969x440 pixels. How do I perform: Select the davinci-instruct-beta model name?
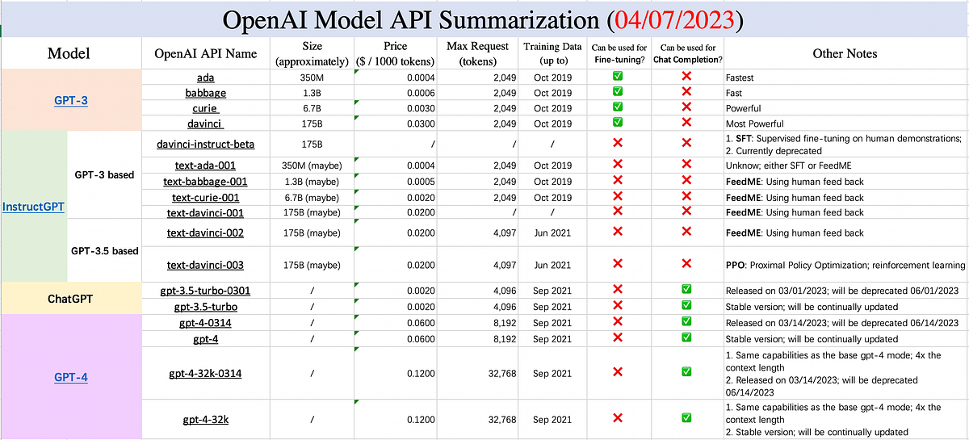(x=205, y=145)
